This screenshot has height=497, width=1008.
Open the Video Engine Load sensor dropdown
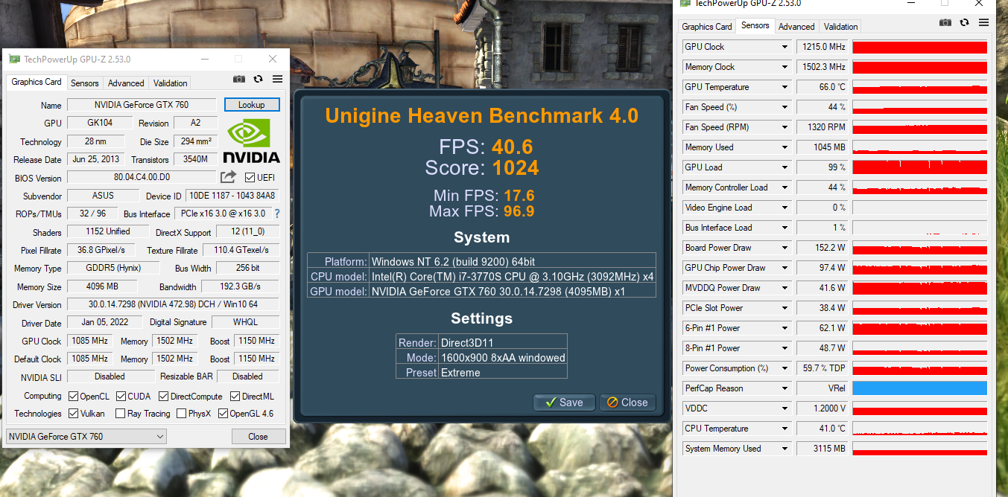point(784,208)
